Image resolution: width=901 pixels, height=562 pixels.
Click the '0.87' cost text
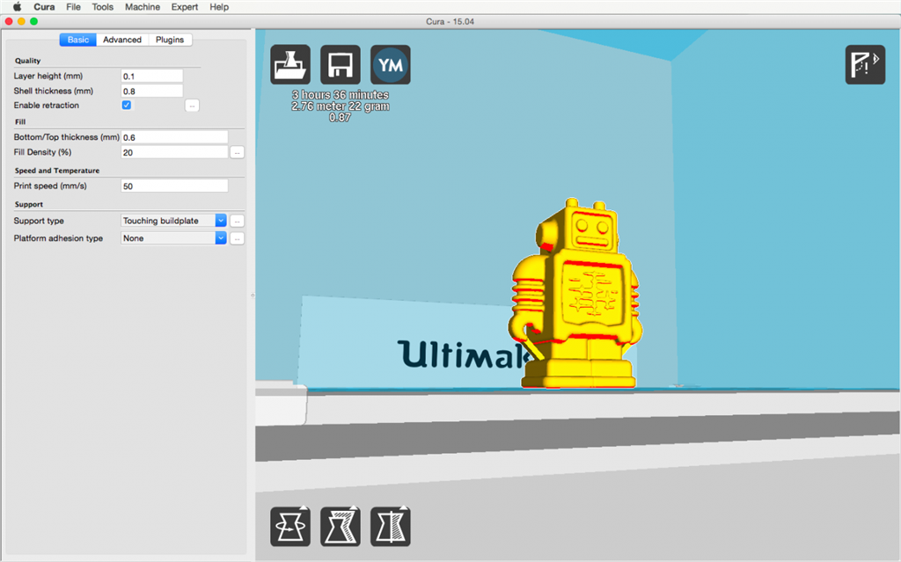pos(341,118)
